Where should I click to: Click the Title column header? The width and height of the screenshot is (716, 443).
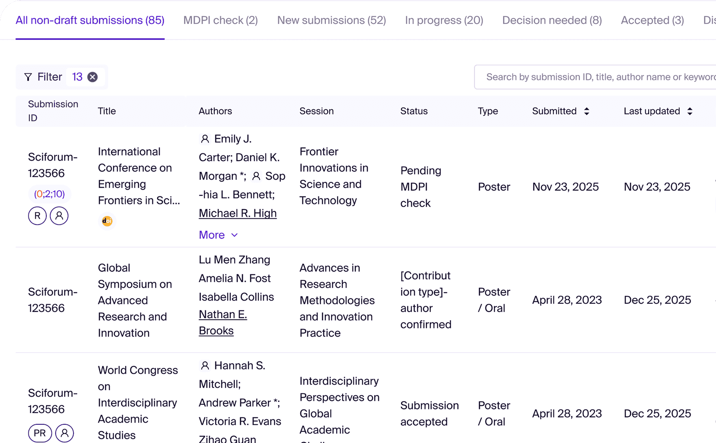point(107,111)
